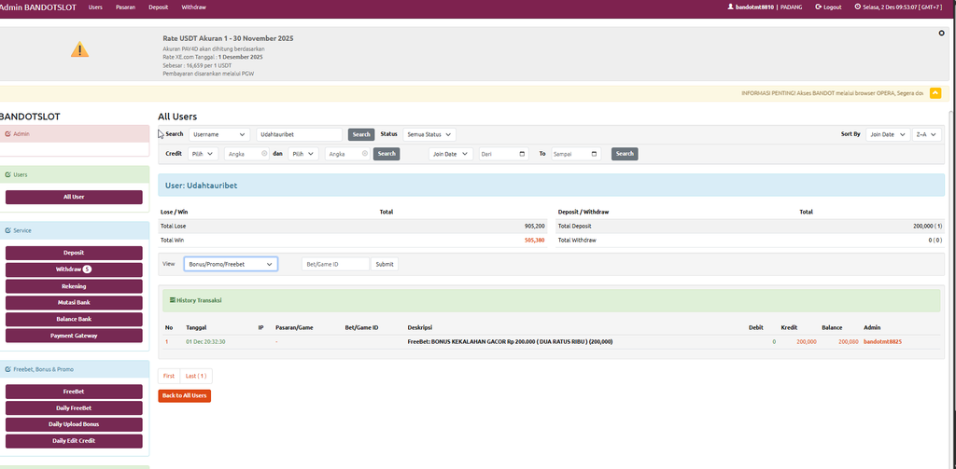Click the Udahtauribet search text field
This screenshot has width=956, height=469.
point(300,134)
